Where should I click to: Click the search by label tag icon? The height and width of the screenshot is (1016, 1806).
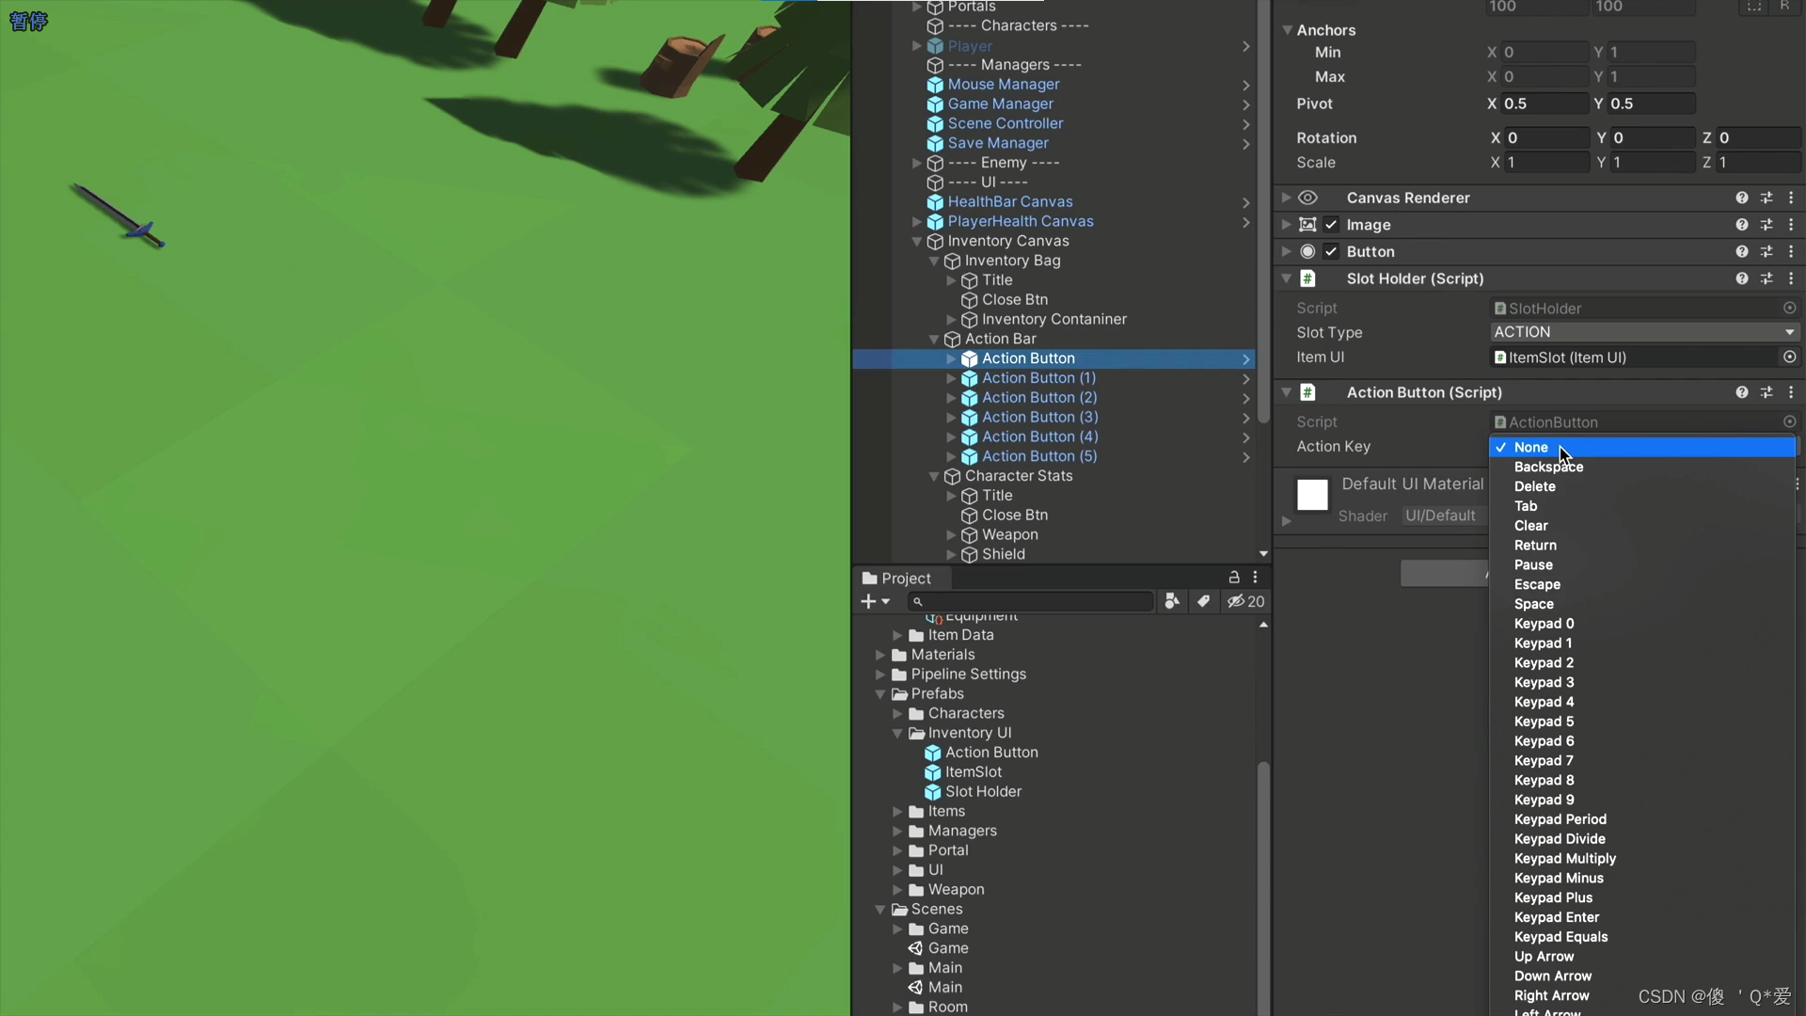point(1203,601)
